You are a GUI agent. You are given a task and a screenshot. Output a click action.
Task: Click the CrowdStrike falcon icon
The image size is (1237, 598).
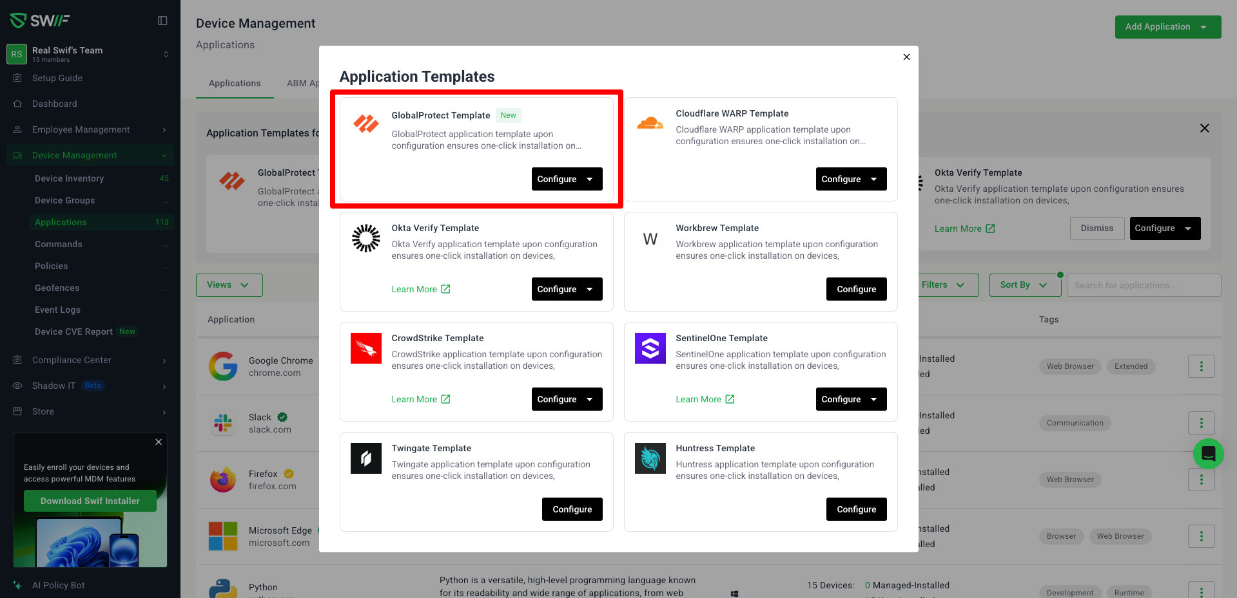tap(365, 348)
